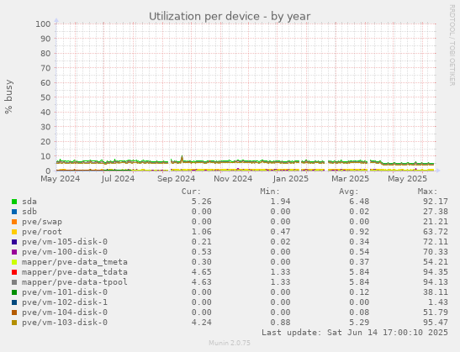Screen dimensions: 460x352
Task: Select the 'sda' legend label
Action: pos(29,202)
